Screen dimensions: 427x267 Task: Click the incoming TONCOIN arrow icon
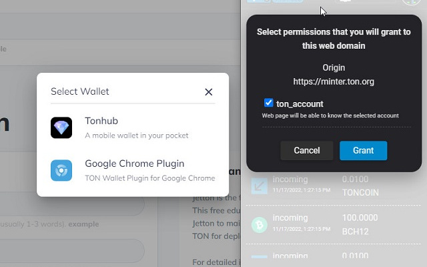coord(259,186)
